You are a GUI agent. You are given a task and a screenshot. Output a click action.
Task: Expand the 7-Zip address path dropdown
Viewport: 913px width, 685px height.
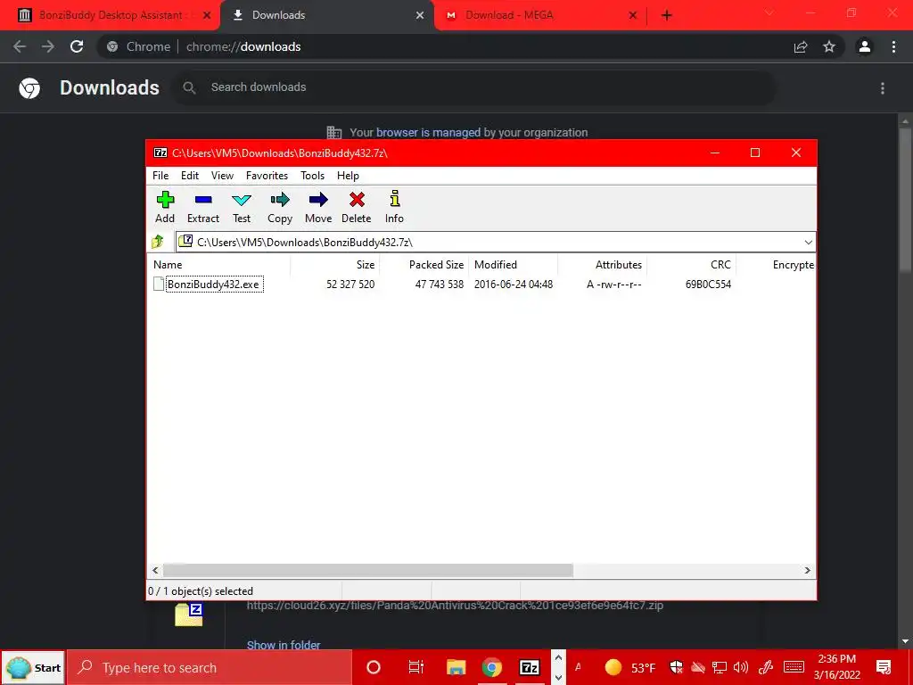coord(808,243)
